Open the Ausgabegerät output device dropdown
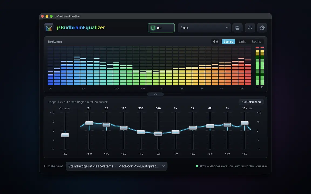Viewport: 311px width, 194px height. click(116, 166)
